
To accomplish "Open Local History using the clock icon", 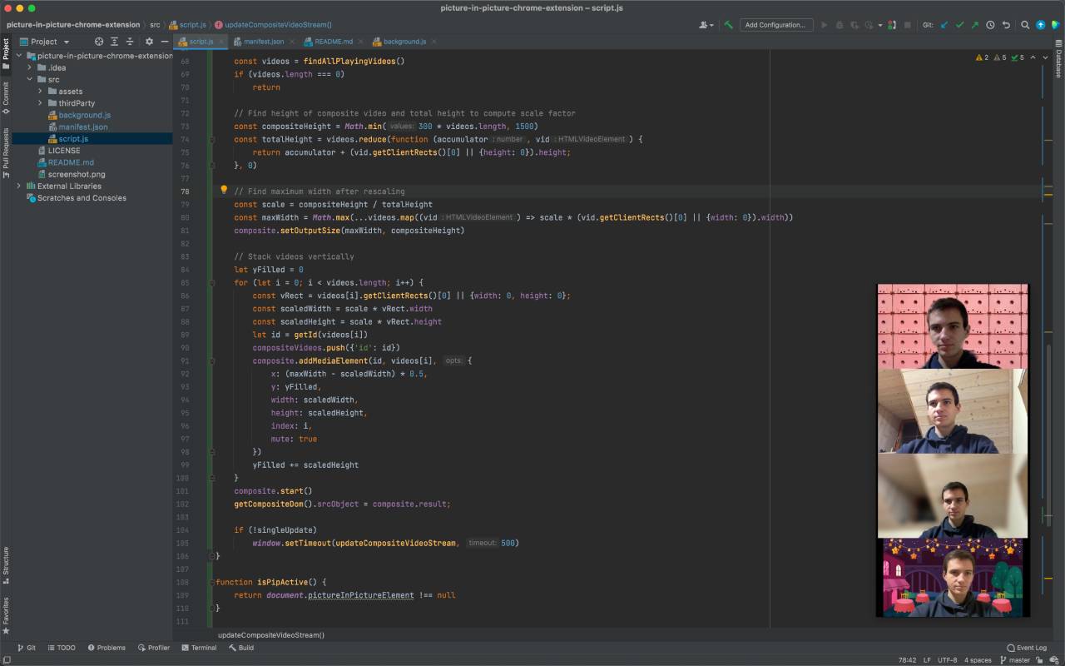I will (990, 25).
